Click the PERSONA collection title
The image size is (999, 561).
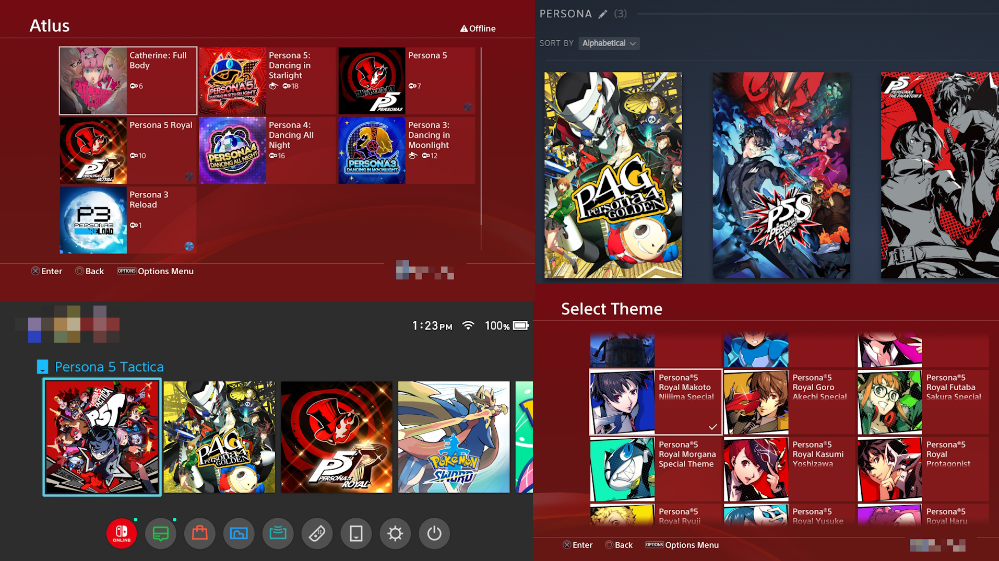point(566,14)
